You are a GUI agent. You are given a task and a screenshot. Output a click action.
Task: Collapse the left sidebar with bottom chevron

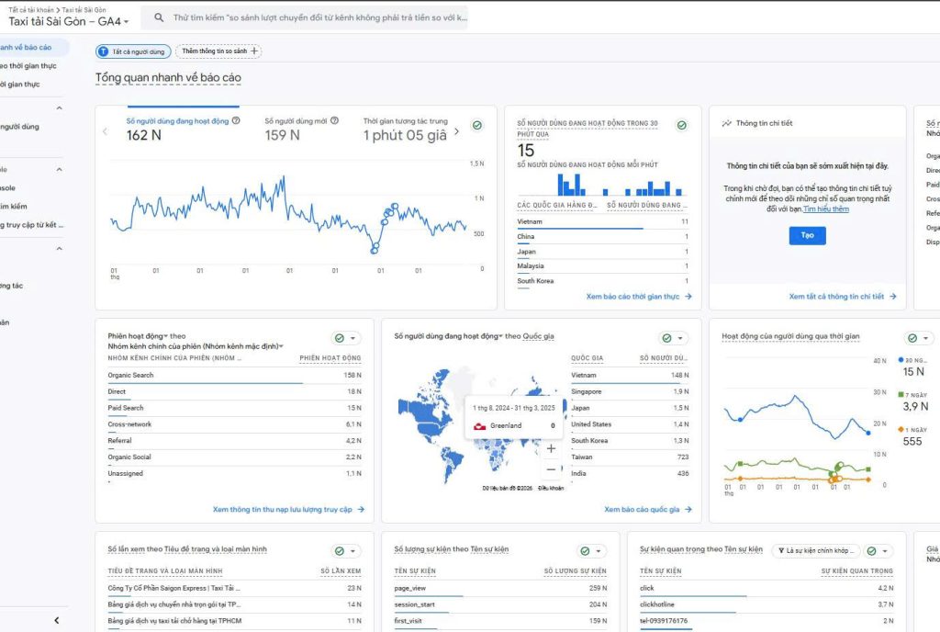[57, 621]
